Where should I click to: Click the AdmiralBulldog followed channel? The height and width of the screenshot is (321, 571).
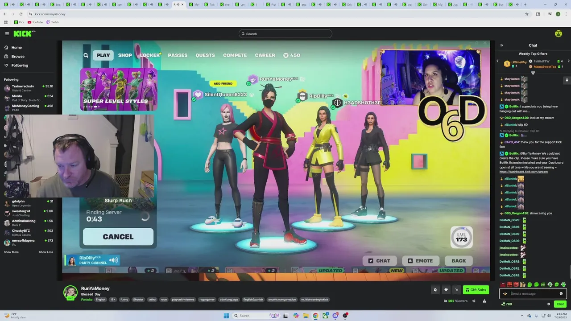click(x=29, y=222)
